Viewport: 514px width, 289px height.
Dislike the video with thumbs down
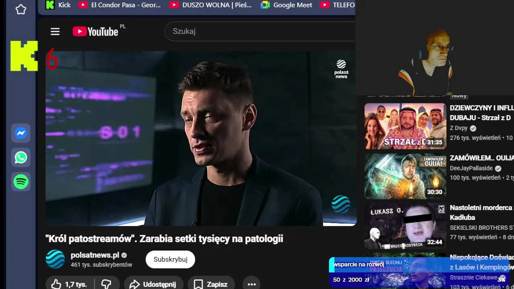pos(106,284)
